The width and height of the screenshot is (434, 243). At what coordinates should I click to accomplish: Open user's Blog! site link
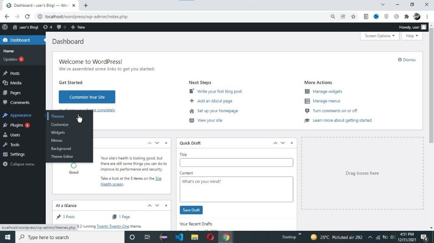[25, 27]
